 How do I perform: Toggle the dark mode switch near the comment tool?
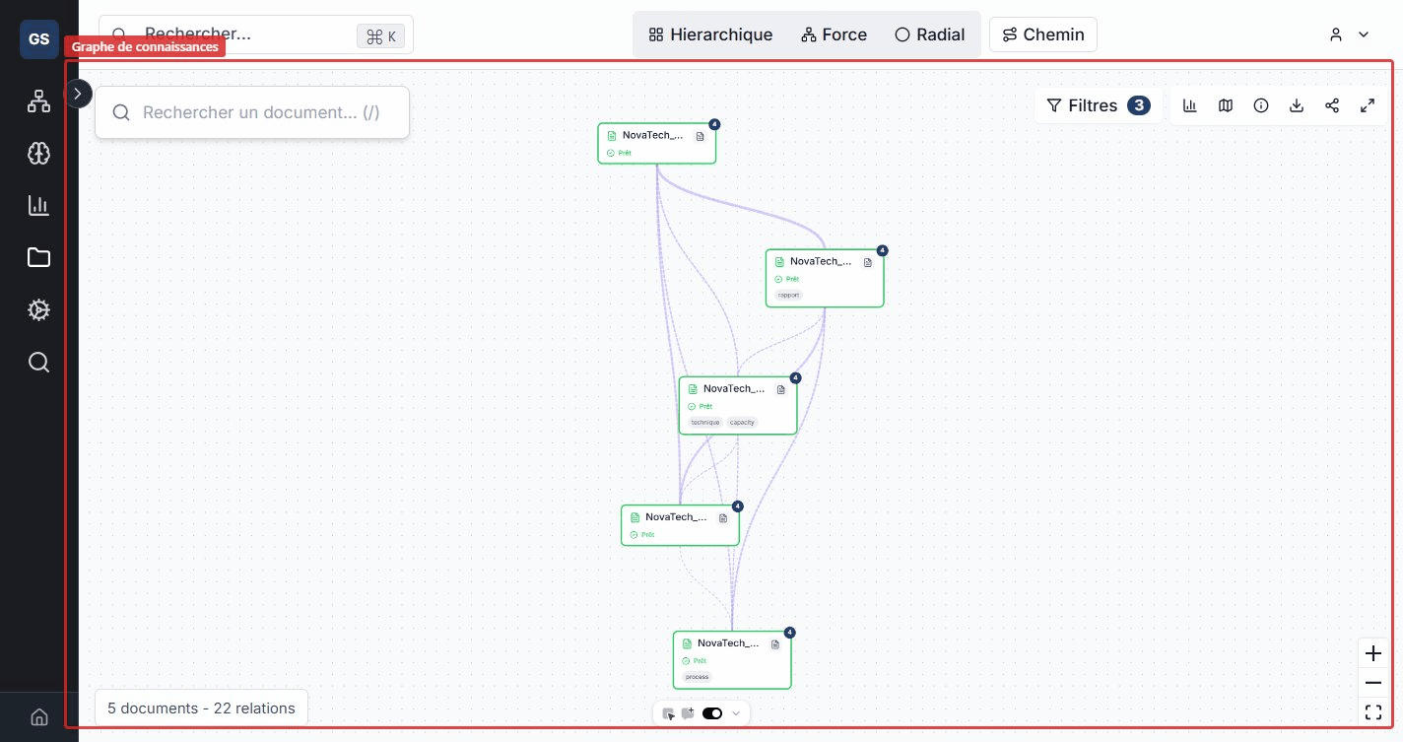tap(711, 713)
